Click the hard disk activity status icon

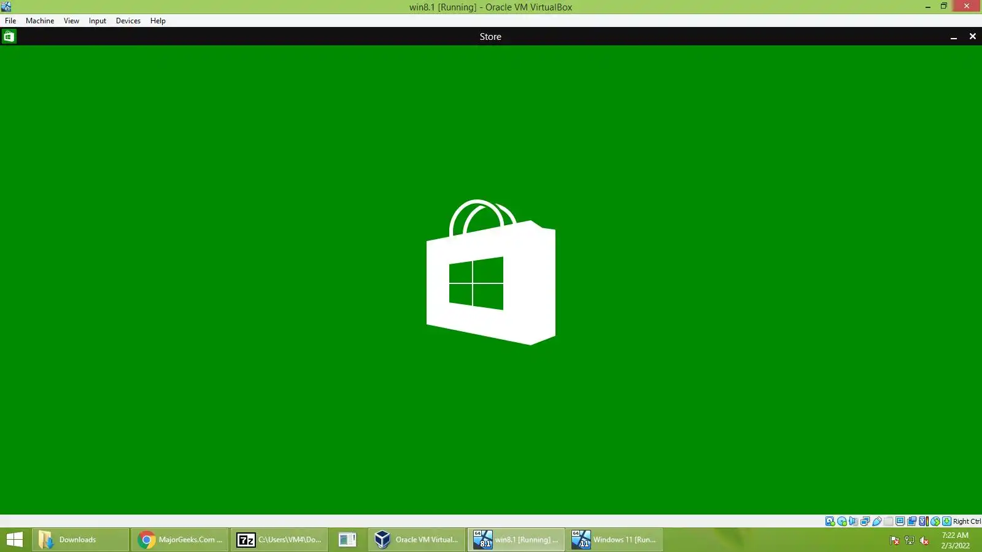(830, 521)
